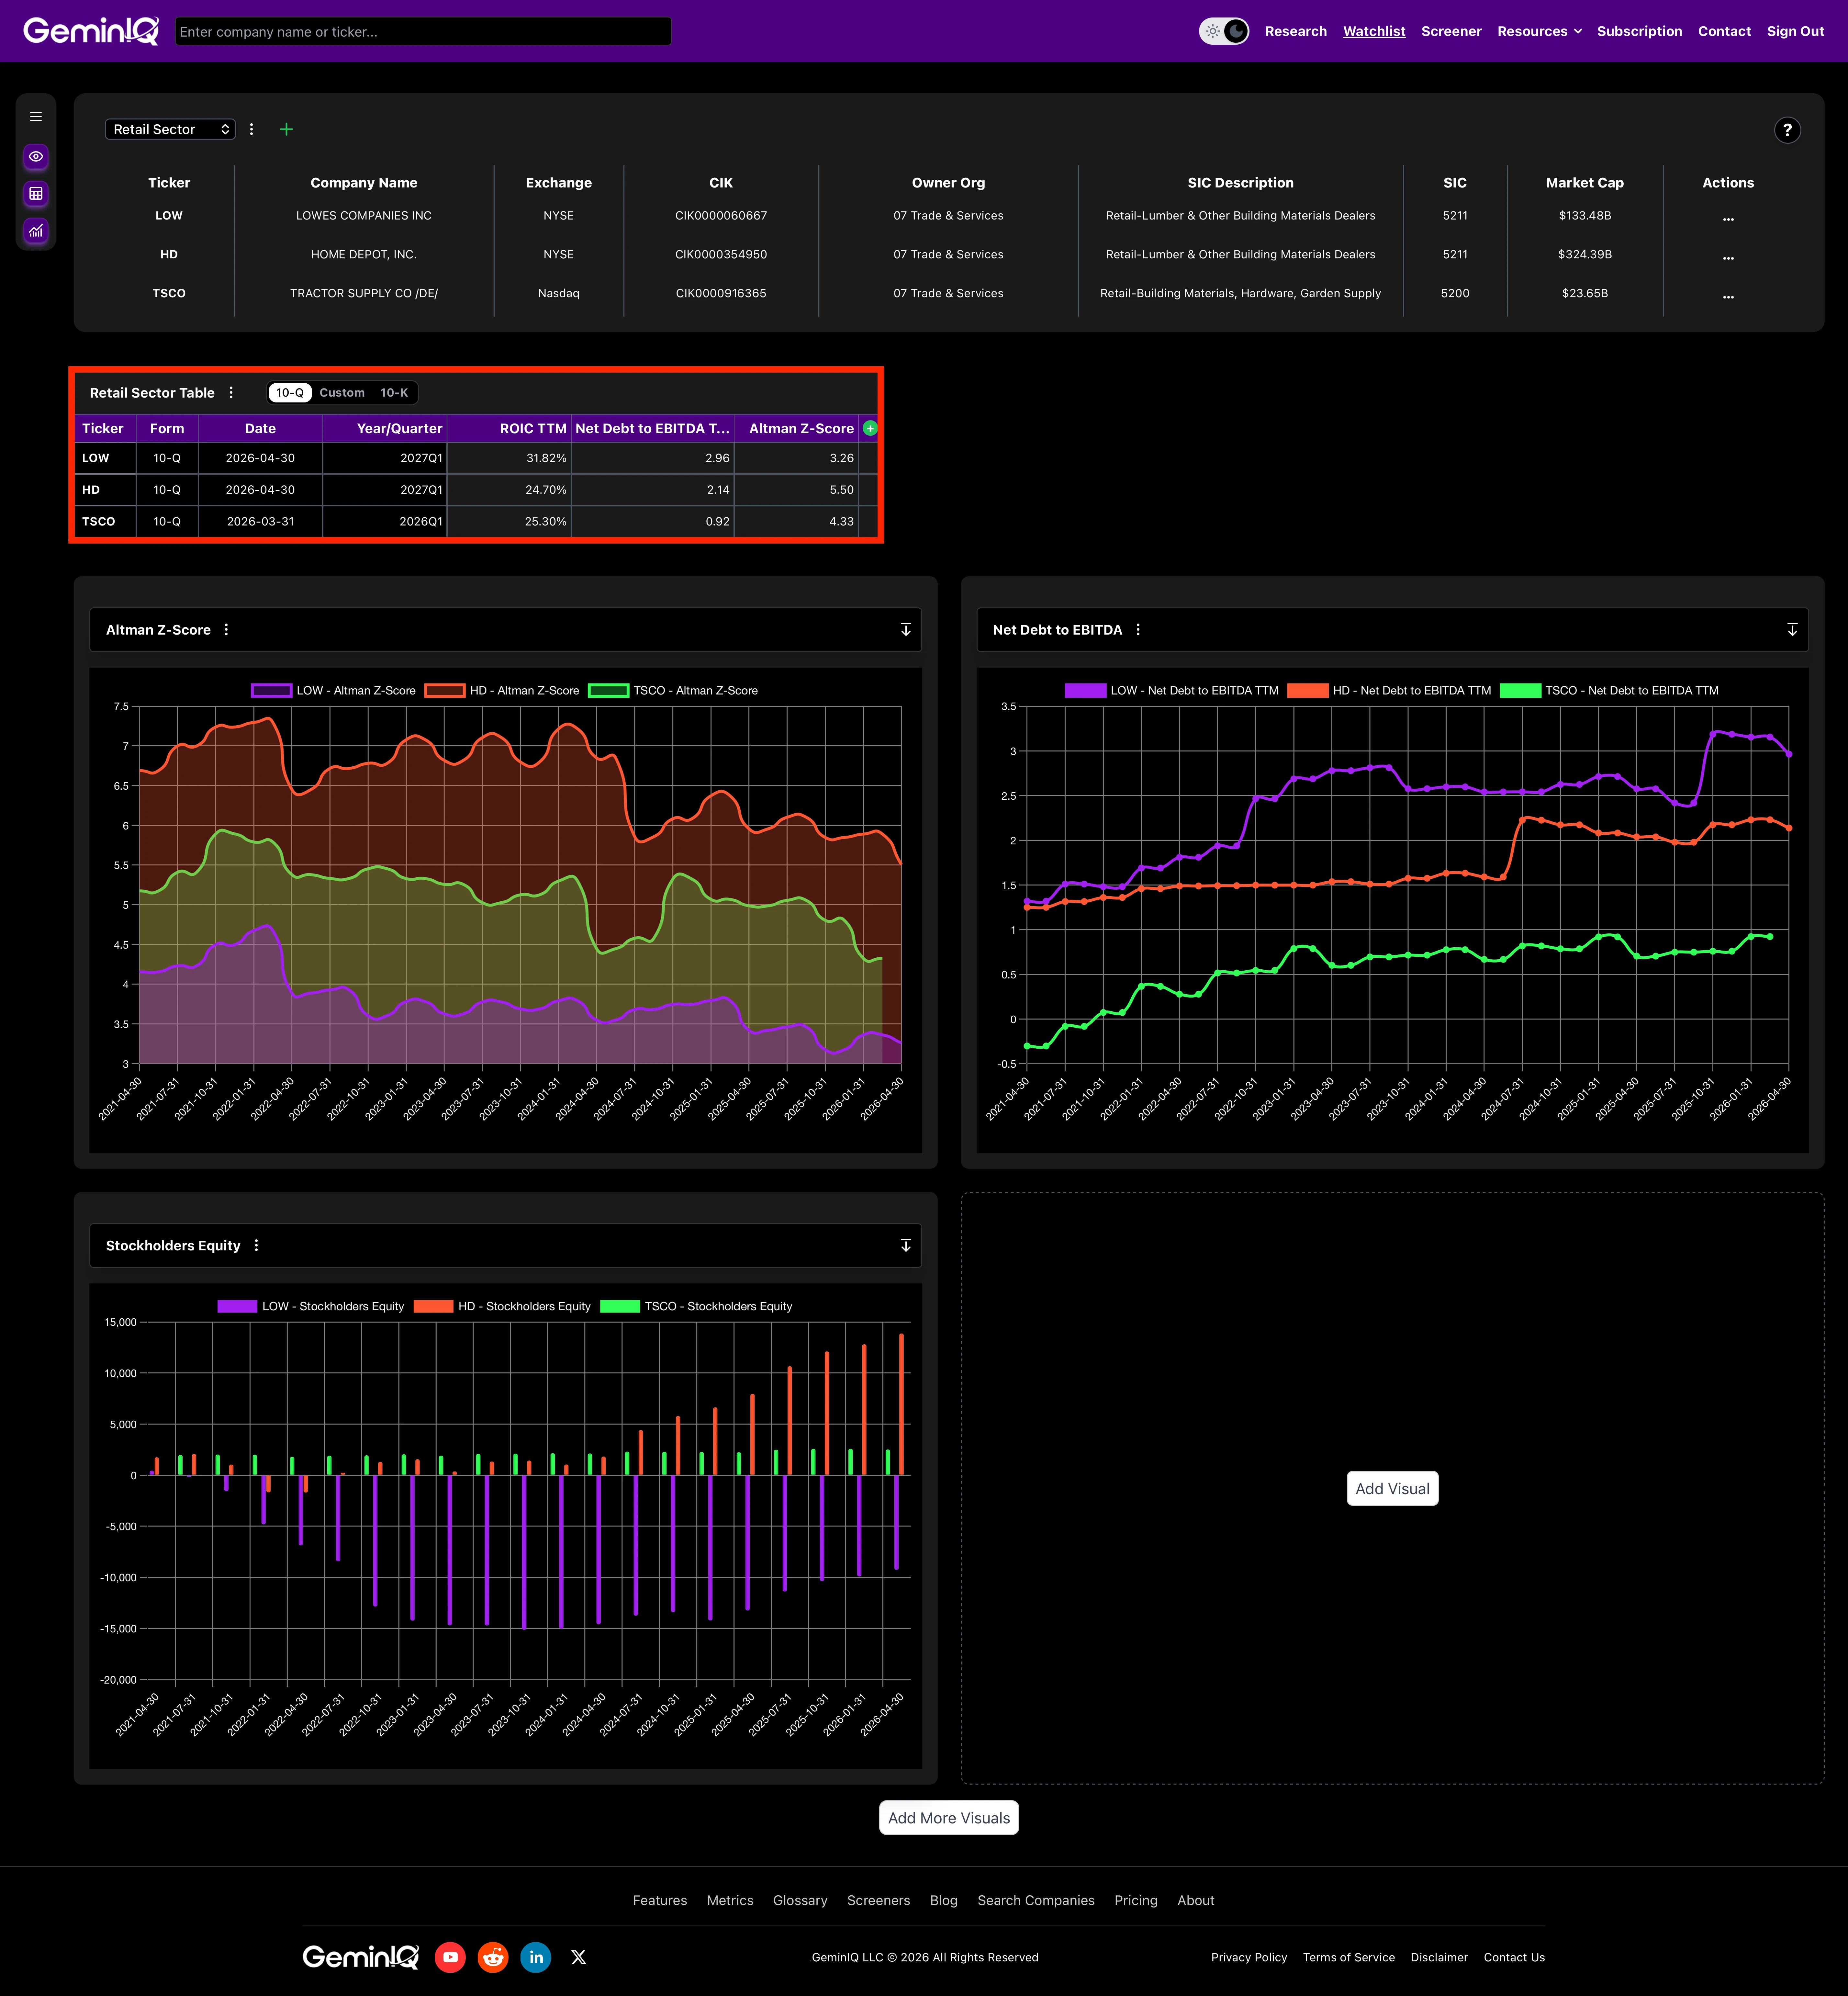Open the Glossary footer link
1848x1996 pixels.
[x=800, y=1900]
